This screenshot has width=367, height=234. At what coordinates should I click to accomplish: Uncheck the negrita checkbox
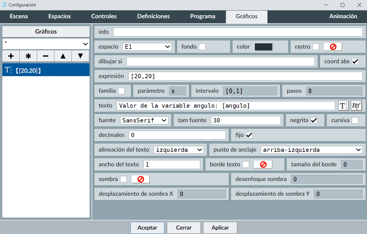pos(314,120)
